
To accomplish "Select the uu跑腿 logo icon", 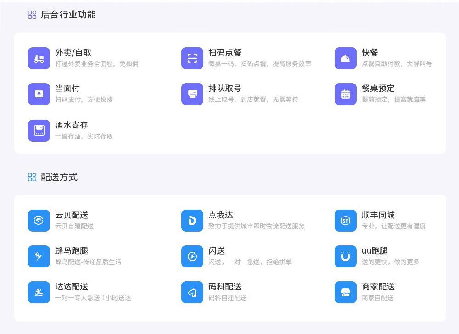I will point(346,256).
